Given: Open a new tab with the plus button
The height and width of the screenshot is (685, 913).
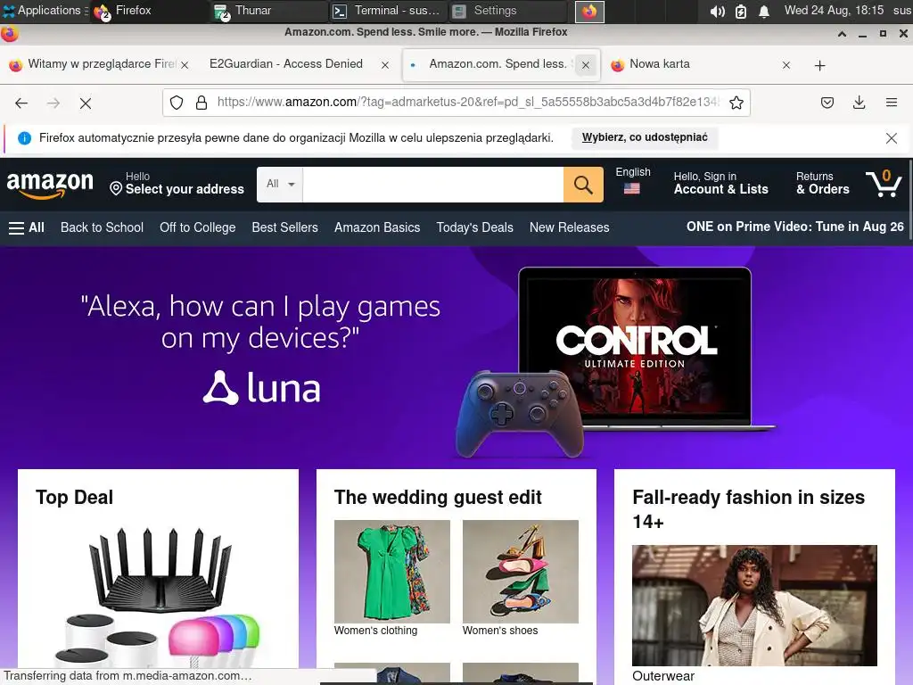Looking at the screenshot, I should pos(820,65).
